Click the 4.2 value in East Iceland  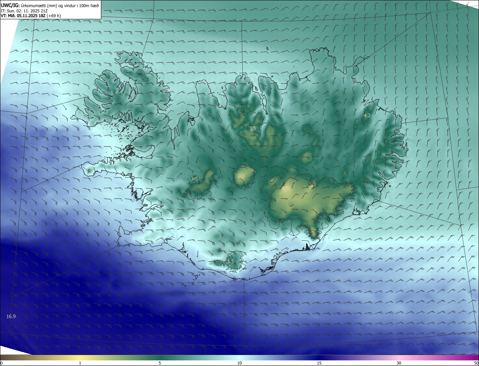pyautogui.click(x=367, y=116)
